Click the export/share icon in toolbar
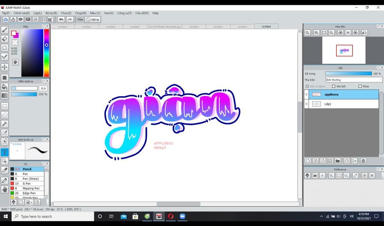 pyautogui.click(x=13, y=19)
